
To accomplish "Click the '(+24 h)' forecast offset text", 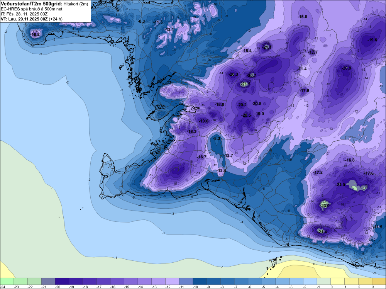I will point(56,19).
